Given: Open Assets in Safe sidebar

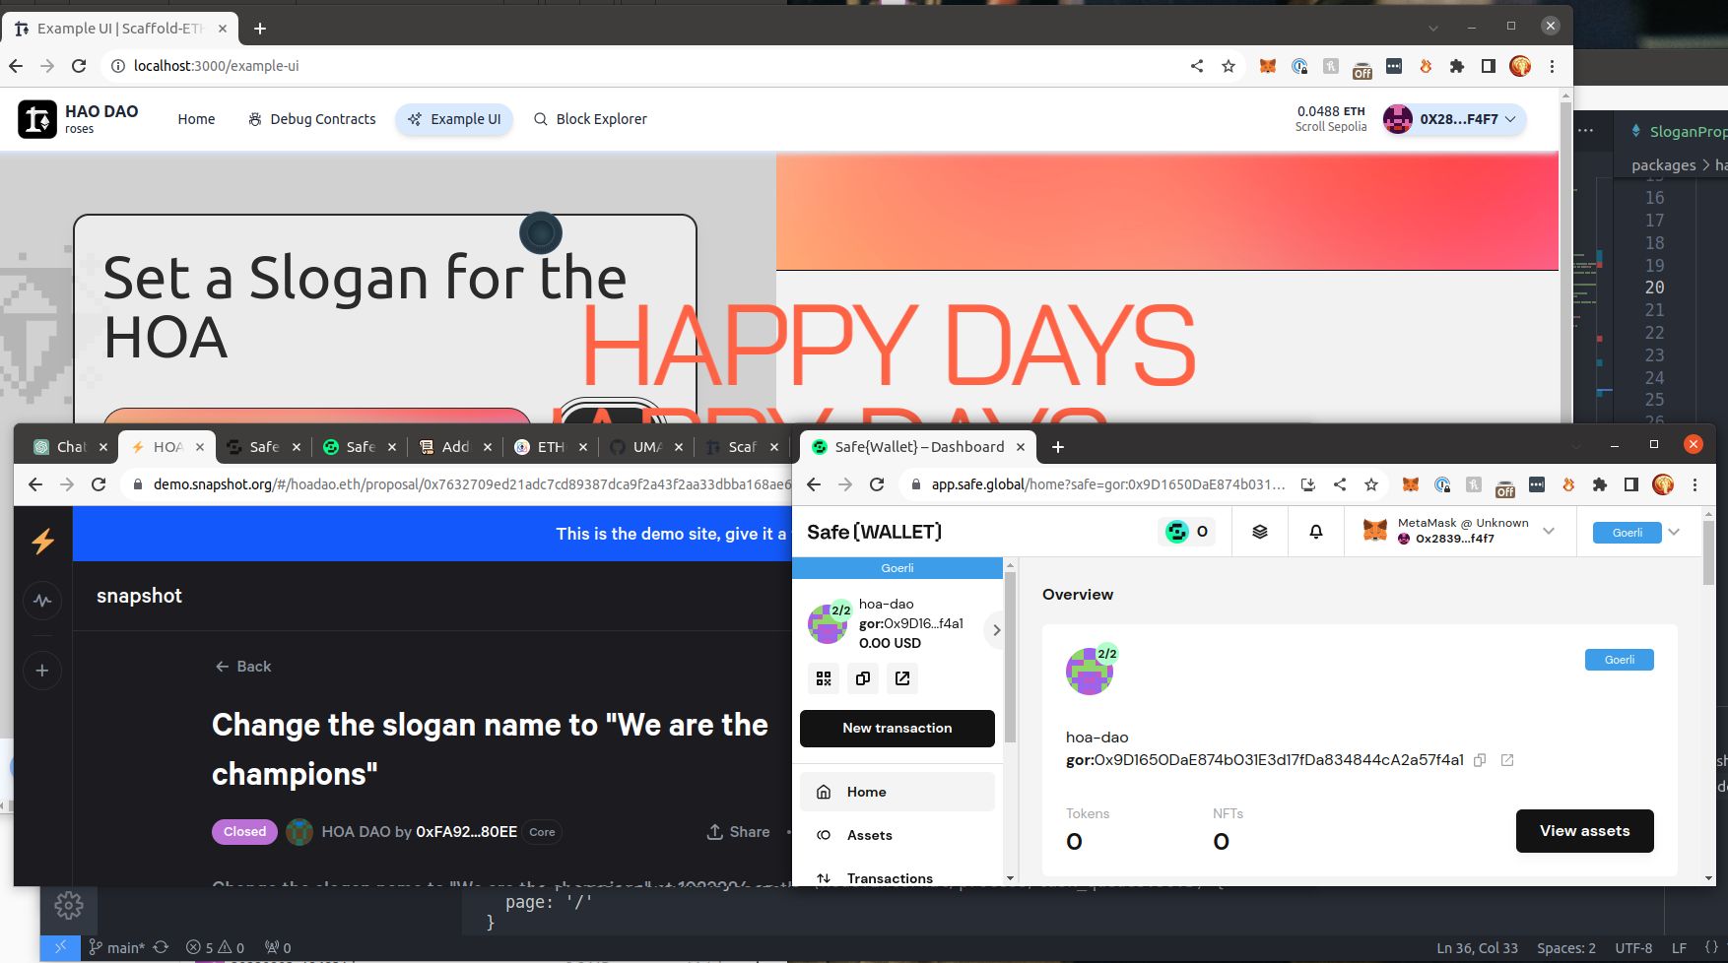Looking at the screenshot, I should click(x=897, y=835).
